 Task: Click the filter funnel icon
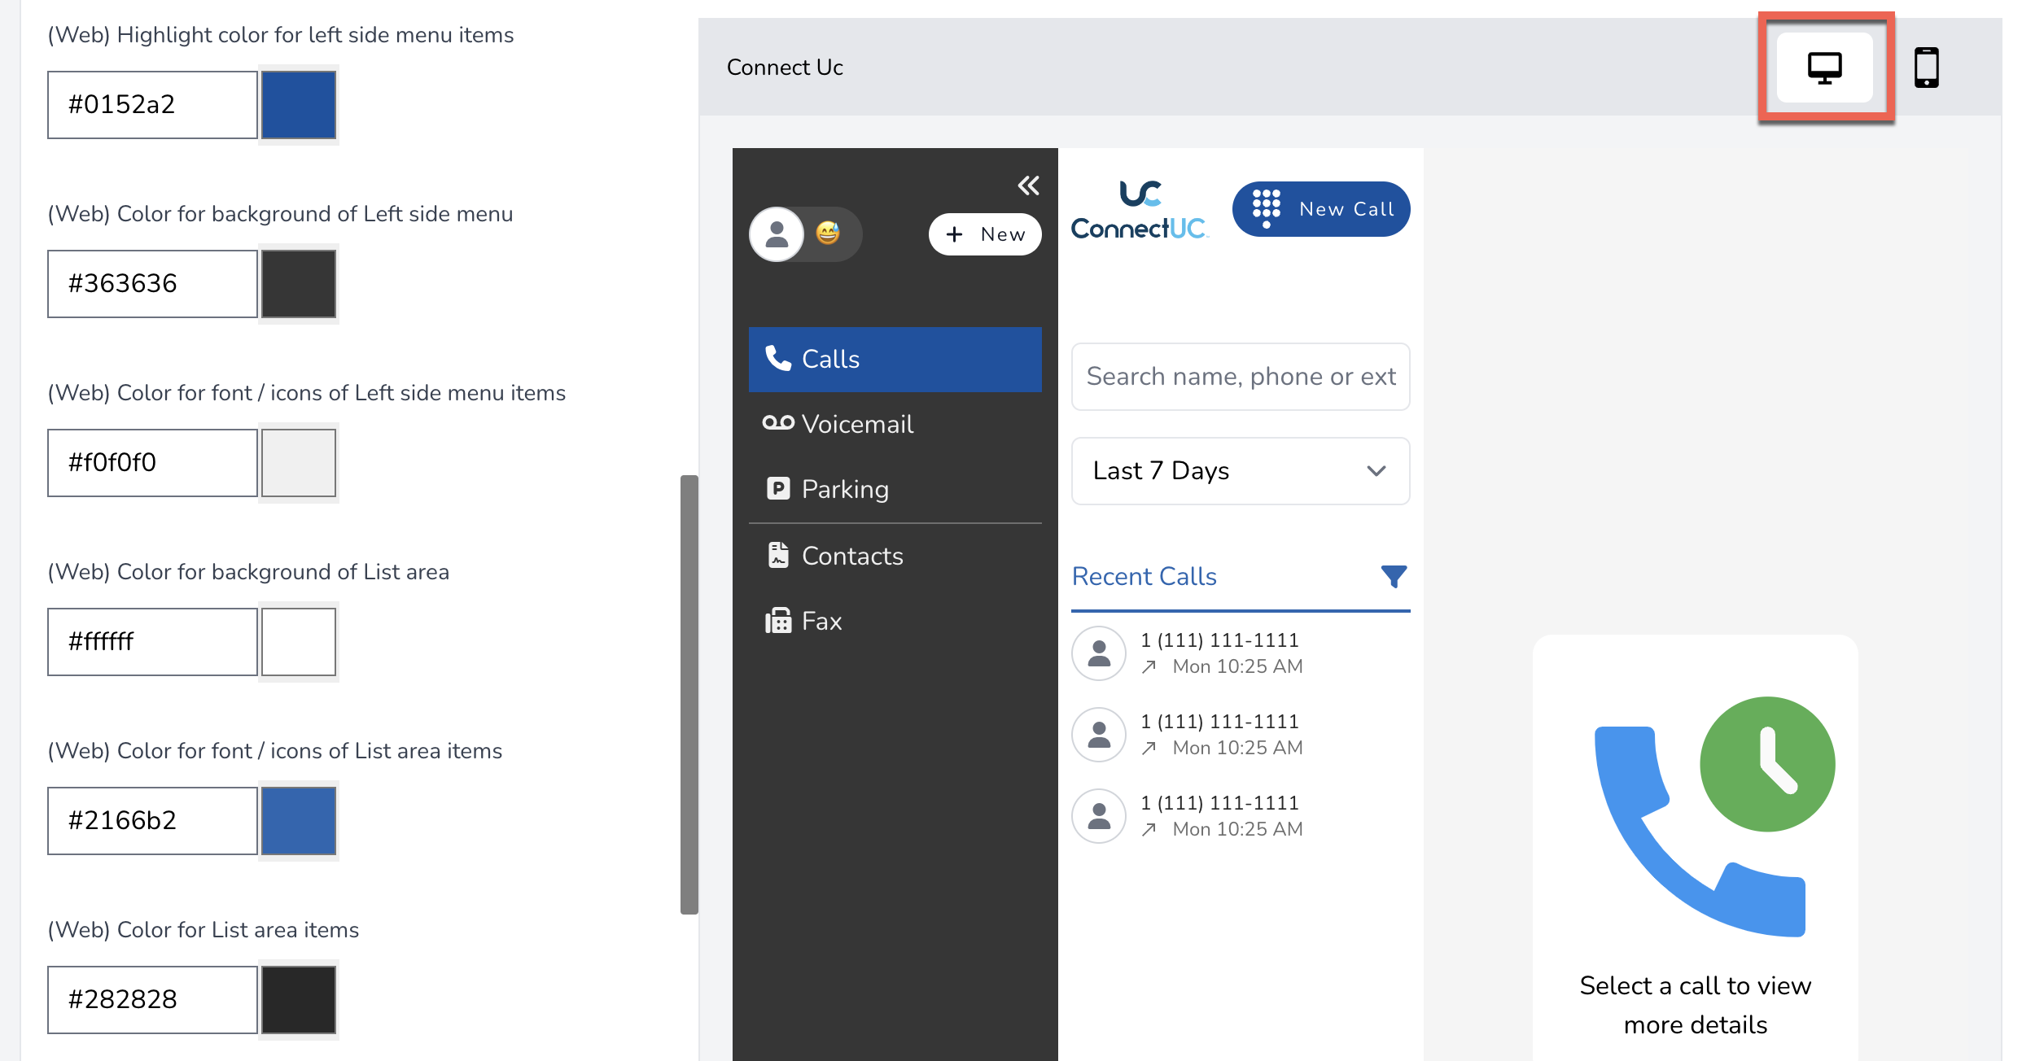[1394, 577]
